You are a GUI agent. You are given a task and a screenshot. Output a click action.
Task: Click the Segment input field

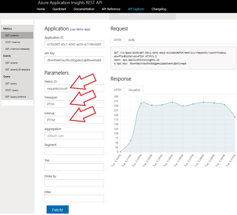pyautogui.click(x=74, y=151)
